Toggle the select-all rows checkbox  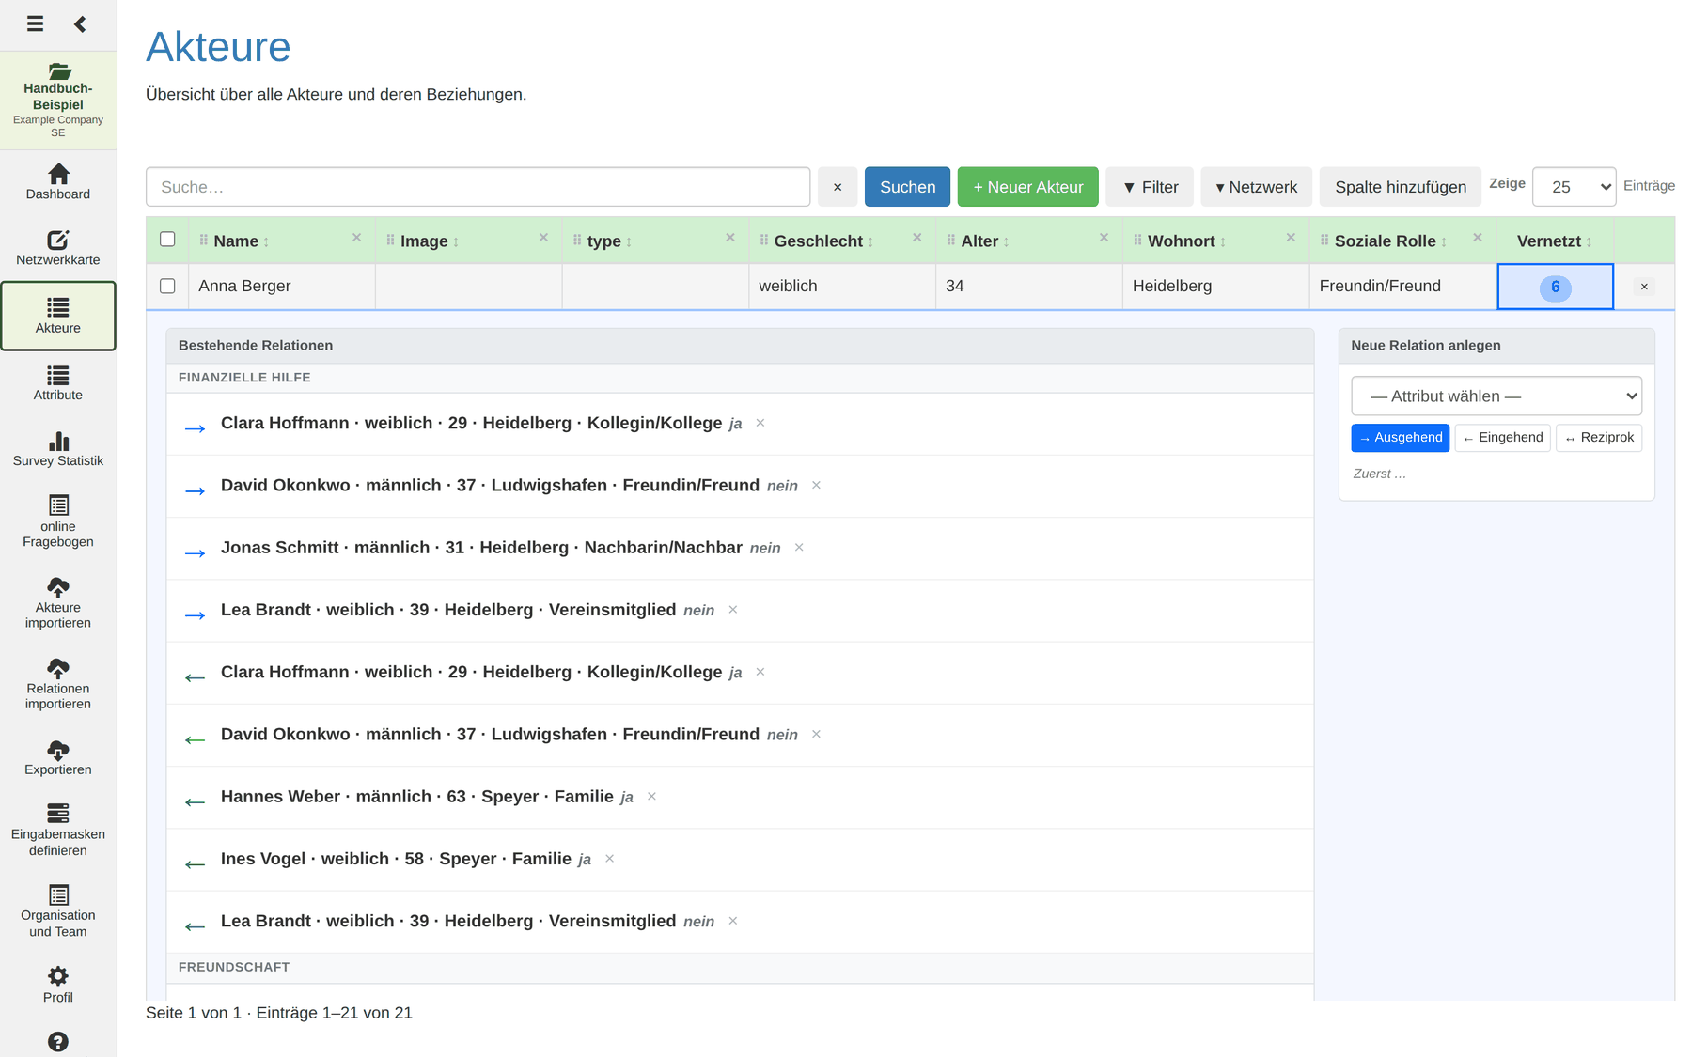coord(167,240)
